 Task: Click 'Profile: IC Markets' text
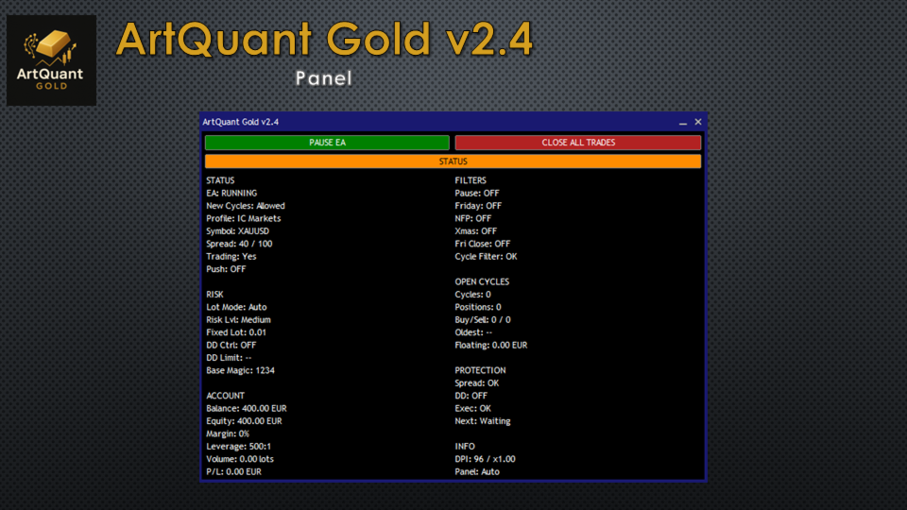pos(244,218)
